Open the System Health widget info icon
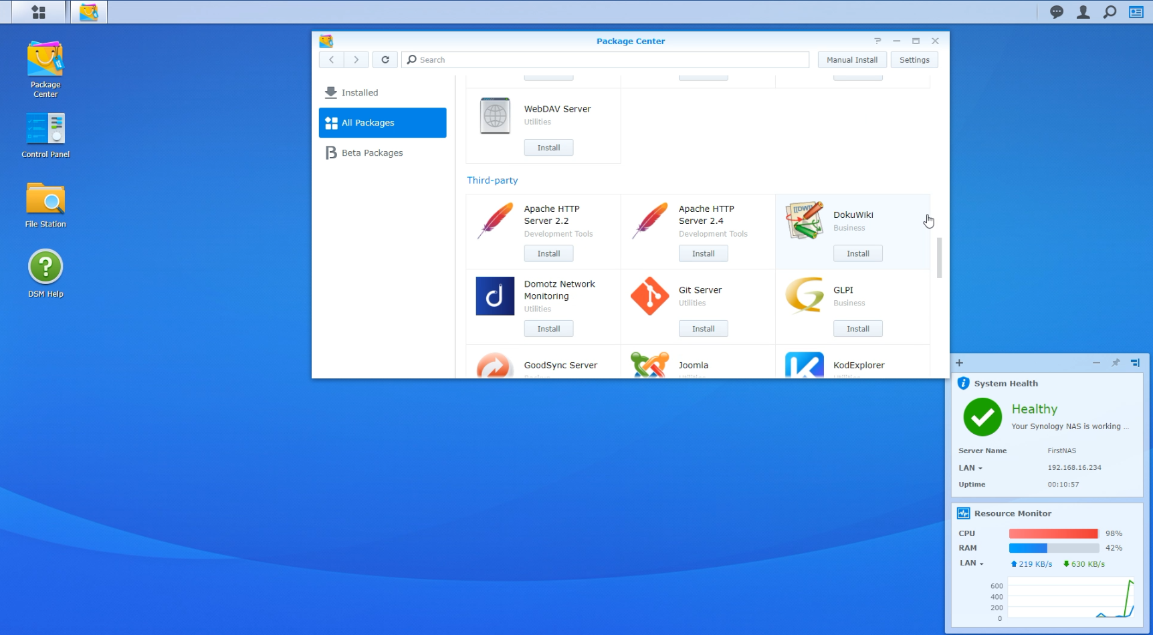Image resolution: width=1153 pixels, height=635 pixels. pos(964,383)
